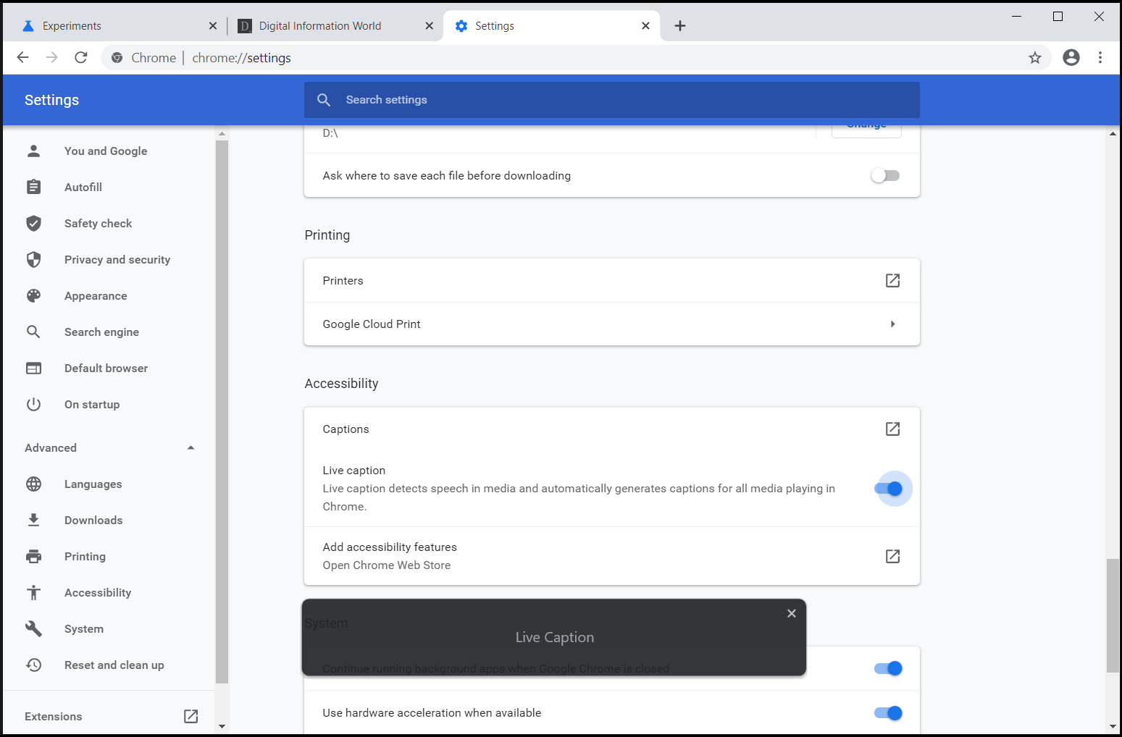1122x737 pixels.
Task: Open the Chrome three-dot menu
Action: [1100, 58]
